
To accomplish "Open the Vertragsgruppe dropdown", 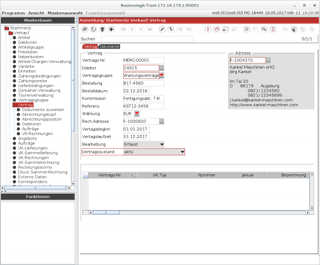I will pos(162,76).
